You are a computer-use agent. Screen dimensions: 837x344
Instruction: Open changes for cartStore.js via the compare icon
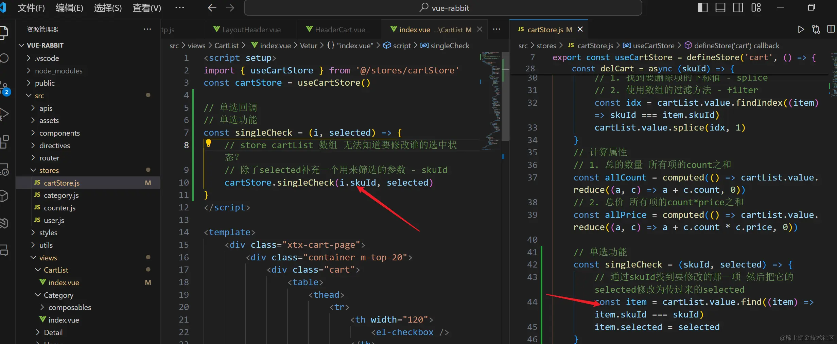816,29
